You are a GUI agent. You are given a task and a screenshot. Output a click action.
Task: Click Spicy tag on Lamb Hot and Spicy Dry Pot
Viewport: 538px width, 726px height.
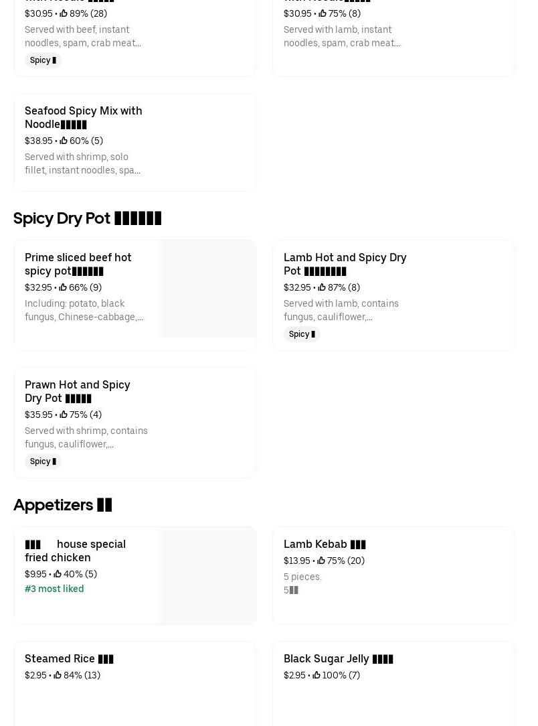(x=302, y=334)
